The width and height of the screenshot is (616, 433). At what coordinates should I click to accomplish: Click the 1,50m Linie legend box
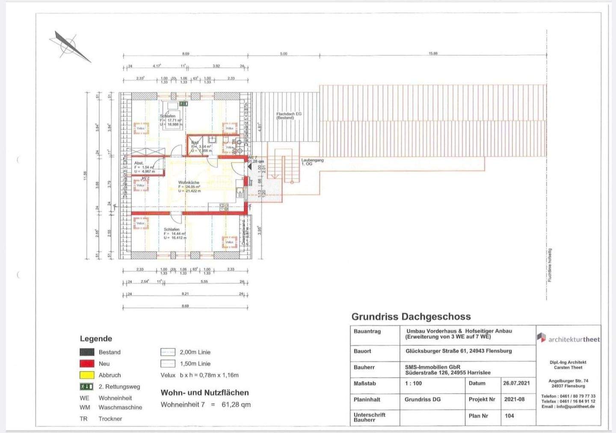[x=168, y=364]
